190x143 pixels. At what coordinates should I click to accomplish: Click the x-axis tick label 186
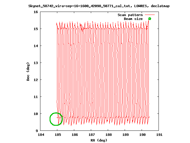click(75, 135)
